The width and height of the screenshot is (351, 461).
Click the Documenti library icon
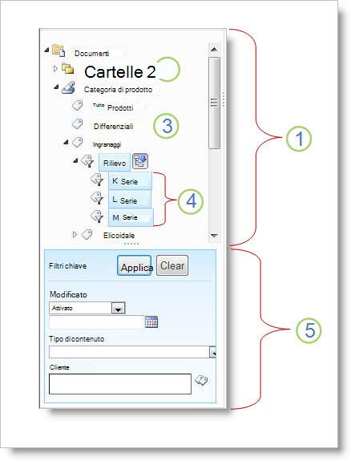coord(58,51)
